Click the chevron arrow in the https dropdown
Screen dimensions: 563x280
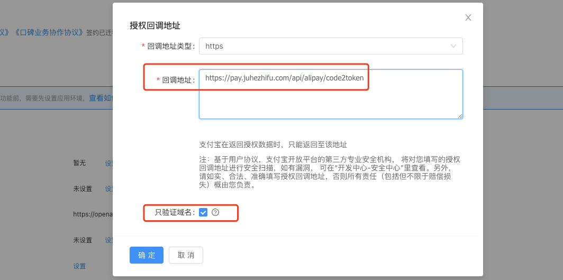pos(453,46)
